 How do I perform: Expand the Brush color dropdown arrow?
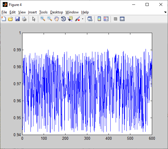tap(83, 19)
